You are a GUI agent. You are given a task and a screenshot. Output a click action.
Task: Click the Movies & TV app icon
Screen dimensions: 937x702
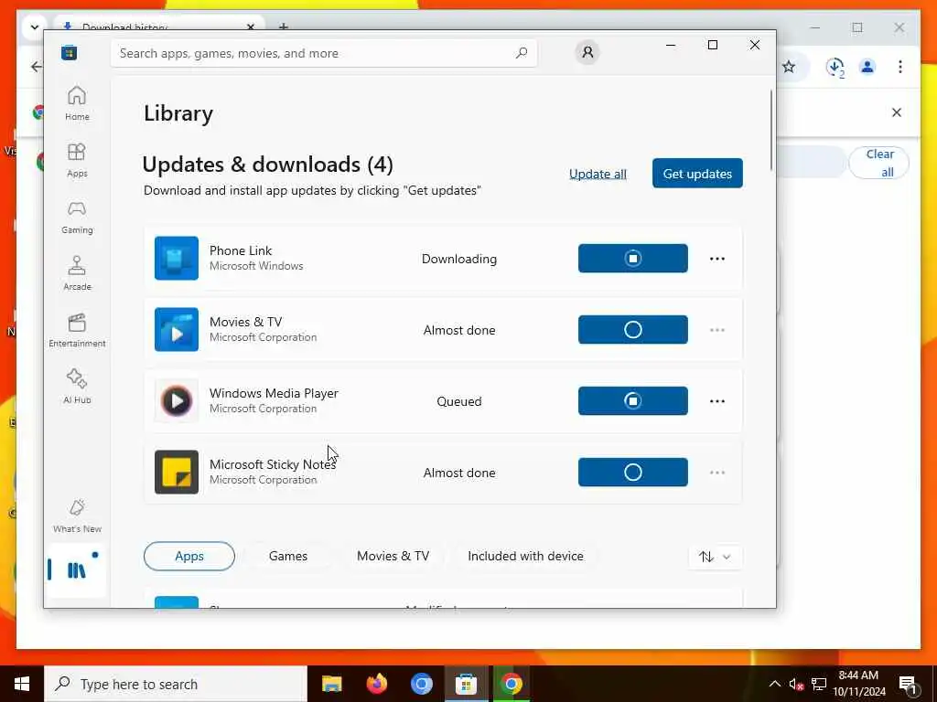[177, 329]
